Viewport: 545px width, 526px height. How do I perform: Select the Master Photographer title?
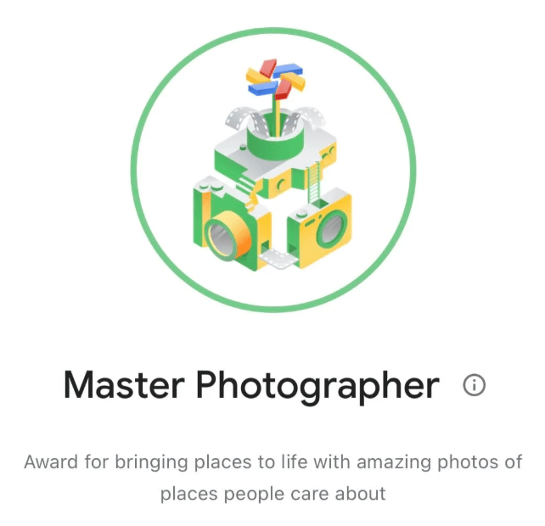click(x=251, y=385)
